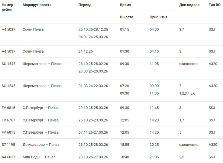Click the 'Номер рейса' column header
The height and width of the screenshot is (163, 223).
[7, 7]
